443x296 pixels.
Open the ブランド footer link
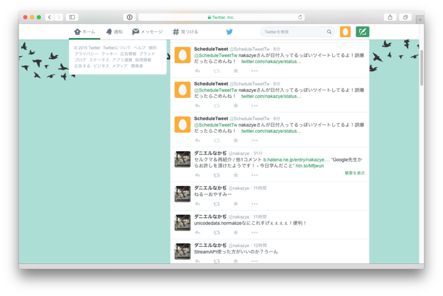(147, 54)
